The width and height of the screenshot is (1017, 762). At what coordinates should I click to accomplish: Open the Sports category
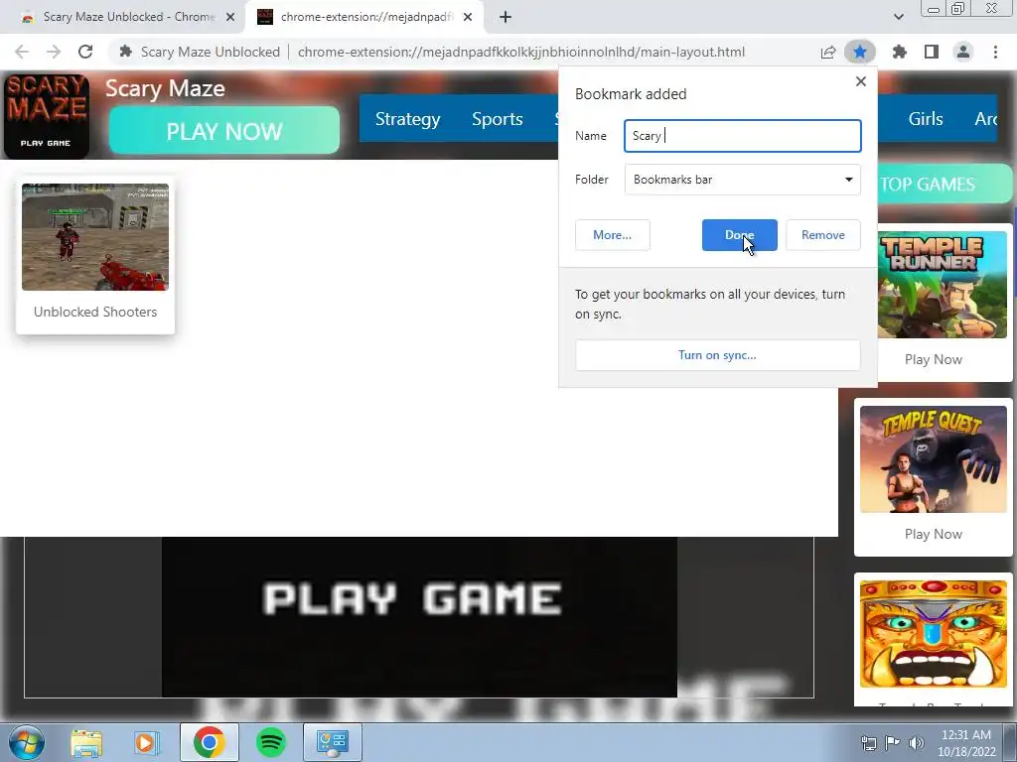point(498,119)
